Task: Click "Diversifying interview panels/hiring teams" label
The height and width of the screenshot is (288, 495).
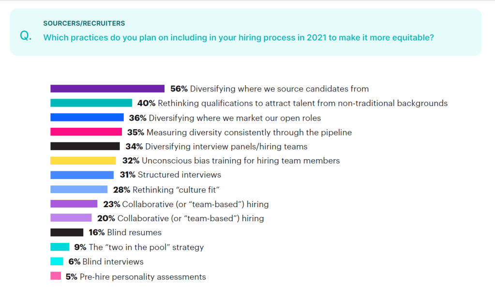Action: [226, 147]
